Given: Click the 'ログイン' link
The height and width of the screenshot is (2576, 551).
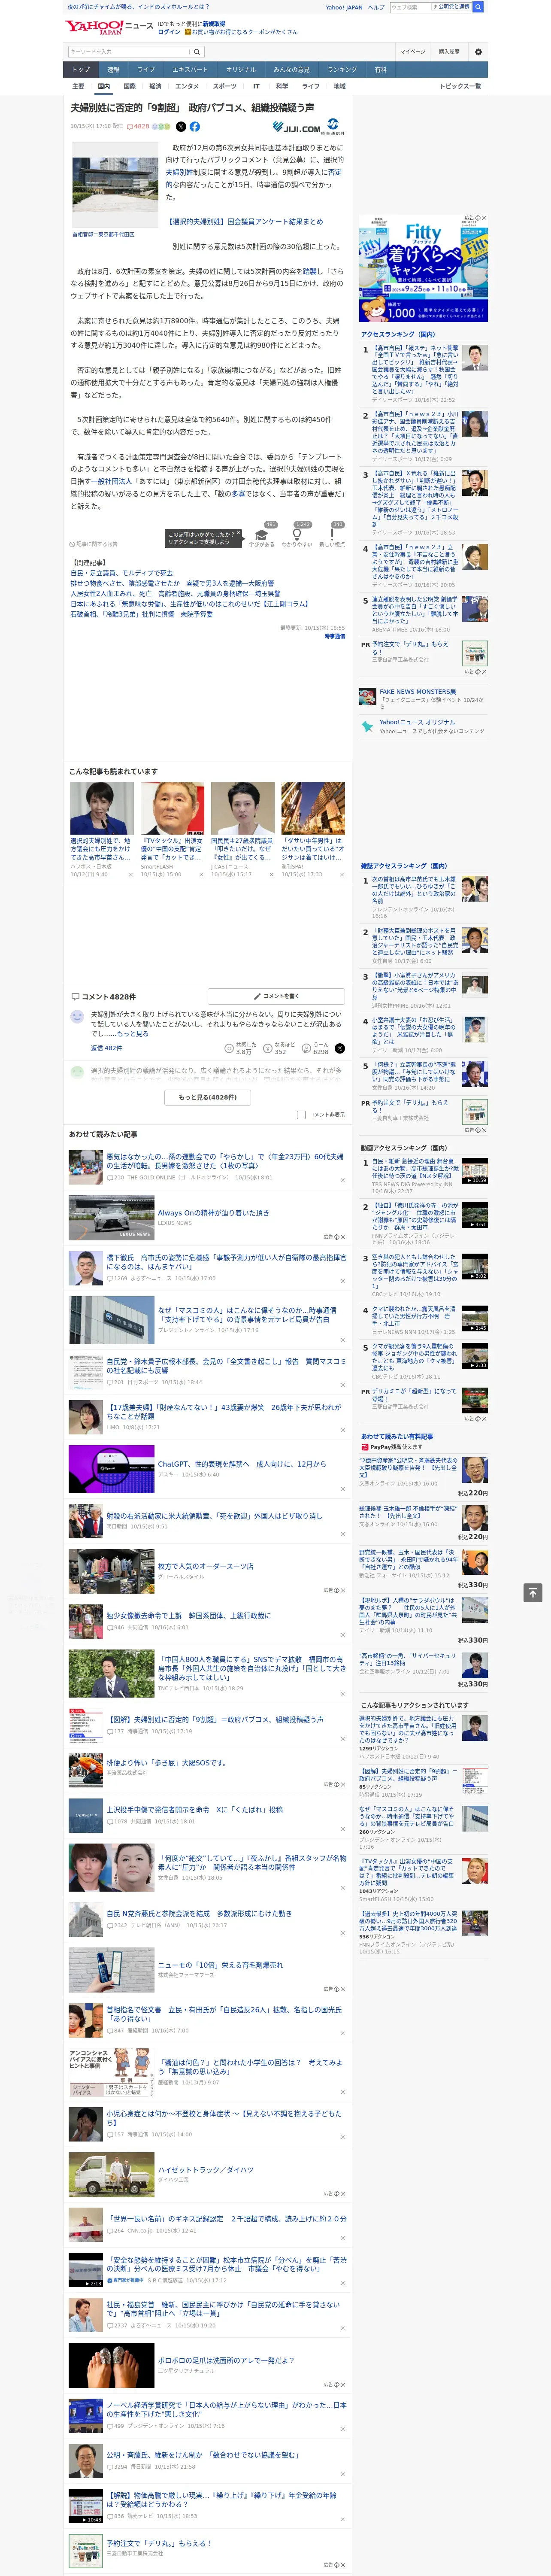Looking at the screenshot, I should pos(169,32).
